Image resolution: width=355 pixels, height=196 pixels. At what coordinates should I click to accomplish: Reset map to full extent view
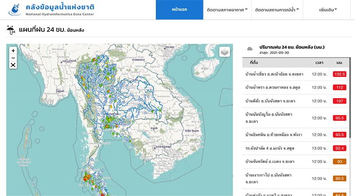13,65
